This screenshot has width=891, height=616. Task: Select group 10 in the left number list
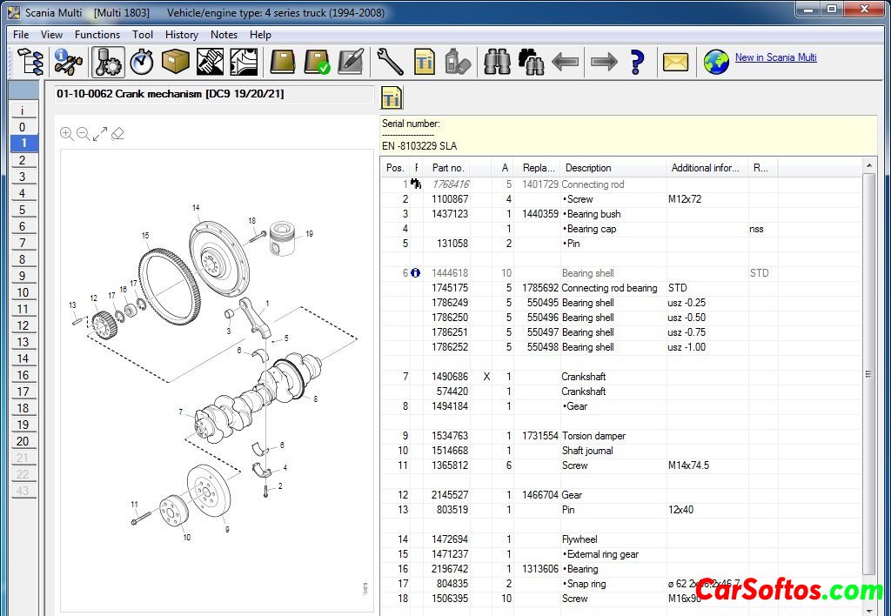tap(23, 292)
